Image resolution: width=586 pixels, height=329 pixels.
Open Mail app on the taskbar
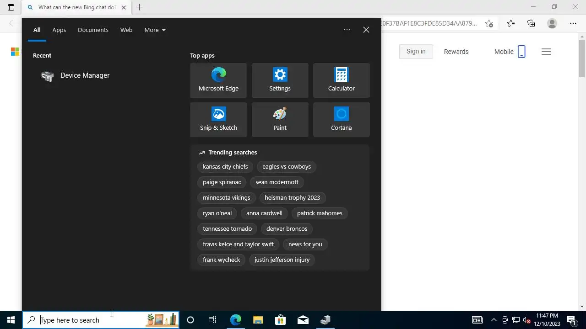[x=303, y=320]
